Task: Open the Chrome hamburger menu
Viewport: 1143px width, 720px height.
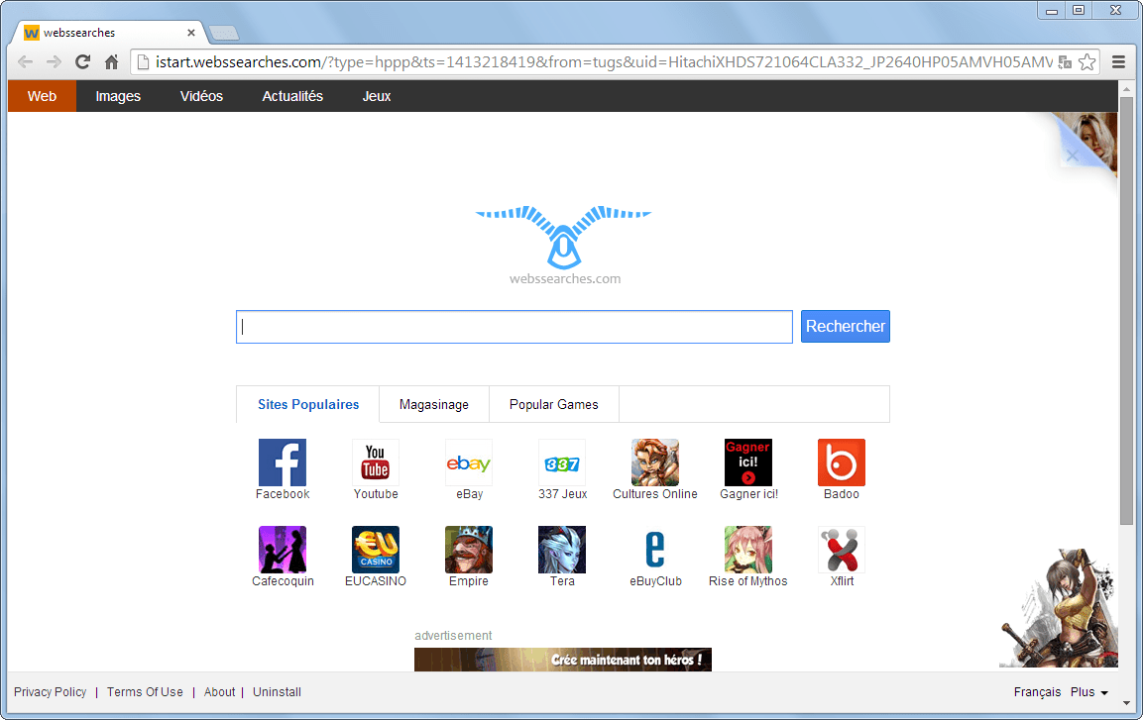Action: pos(1119,61)
